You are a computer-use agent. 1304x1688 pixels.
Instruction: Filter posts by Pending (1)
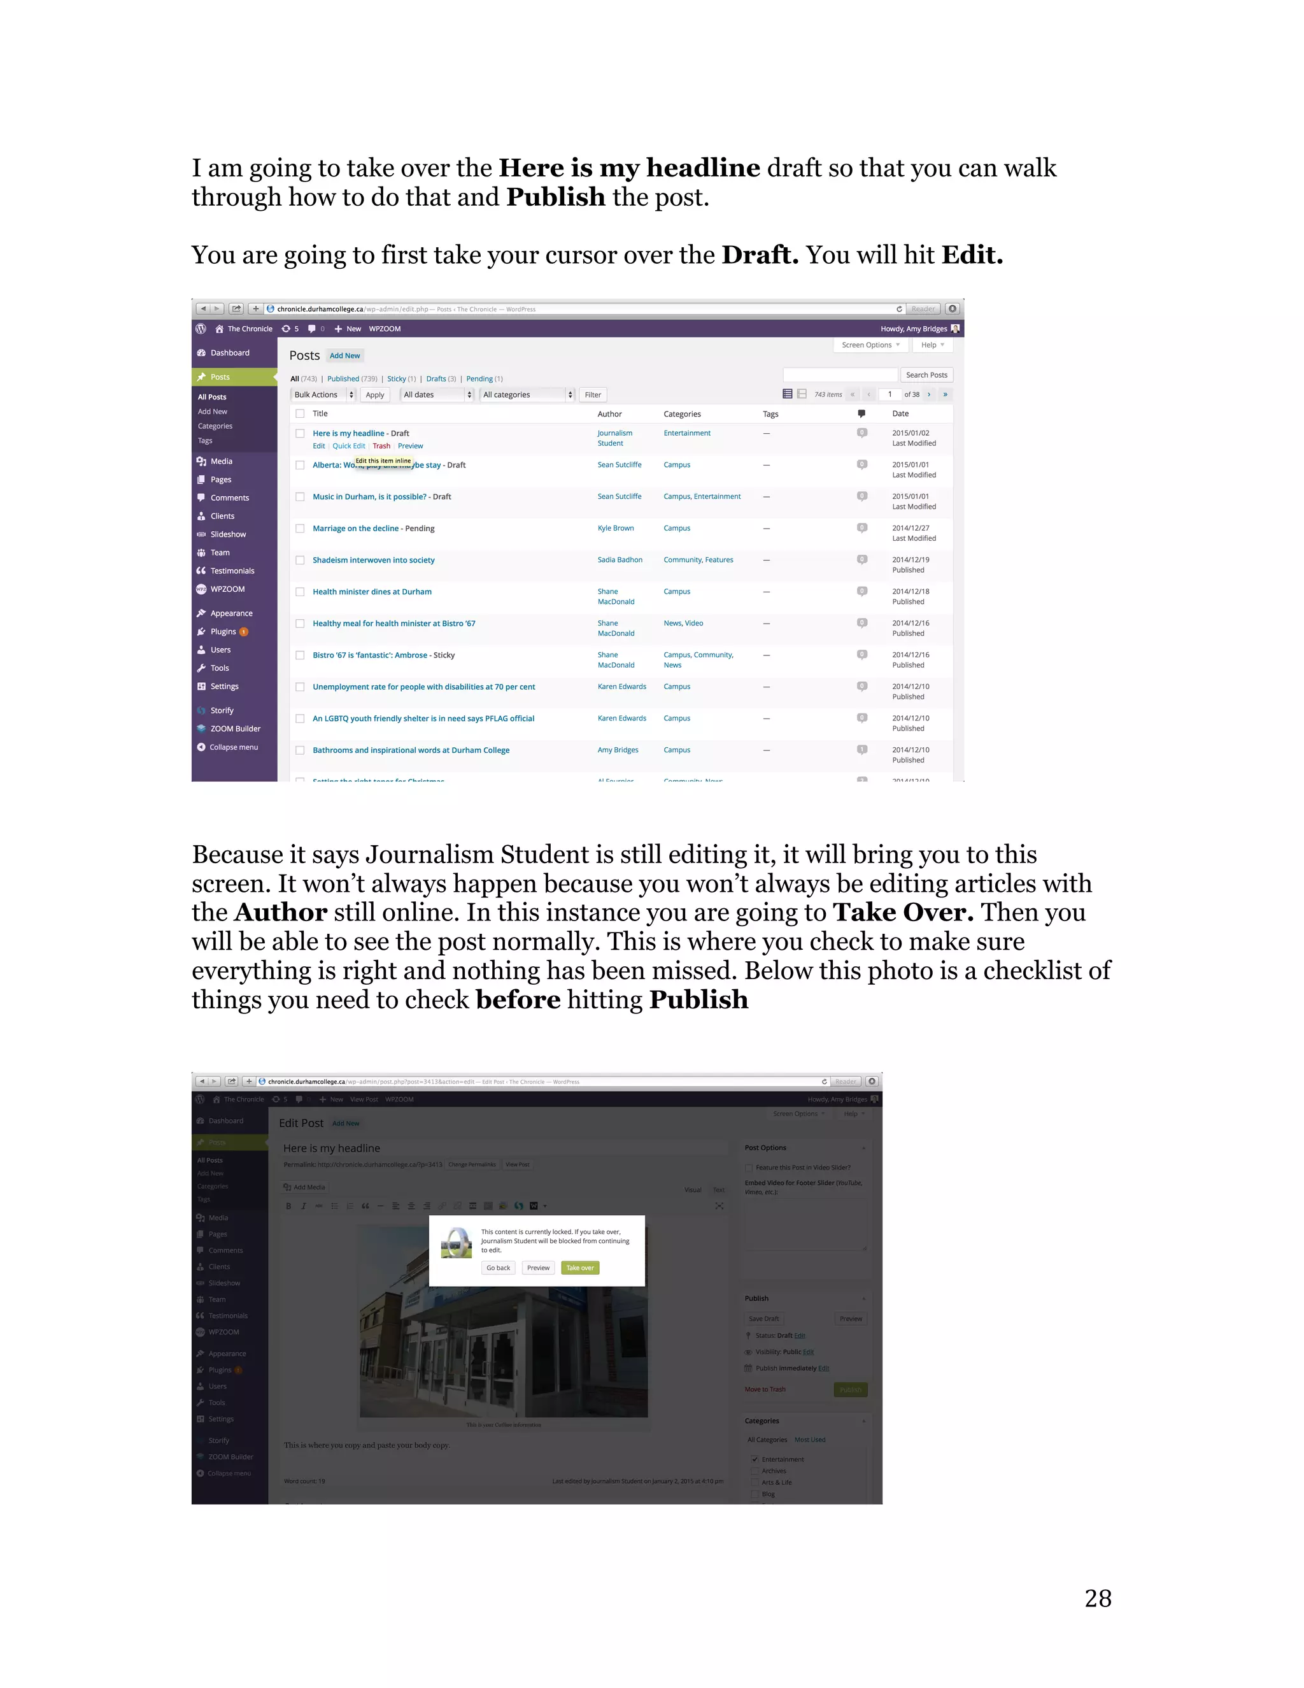485,379
